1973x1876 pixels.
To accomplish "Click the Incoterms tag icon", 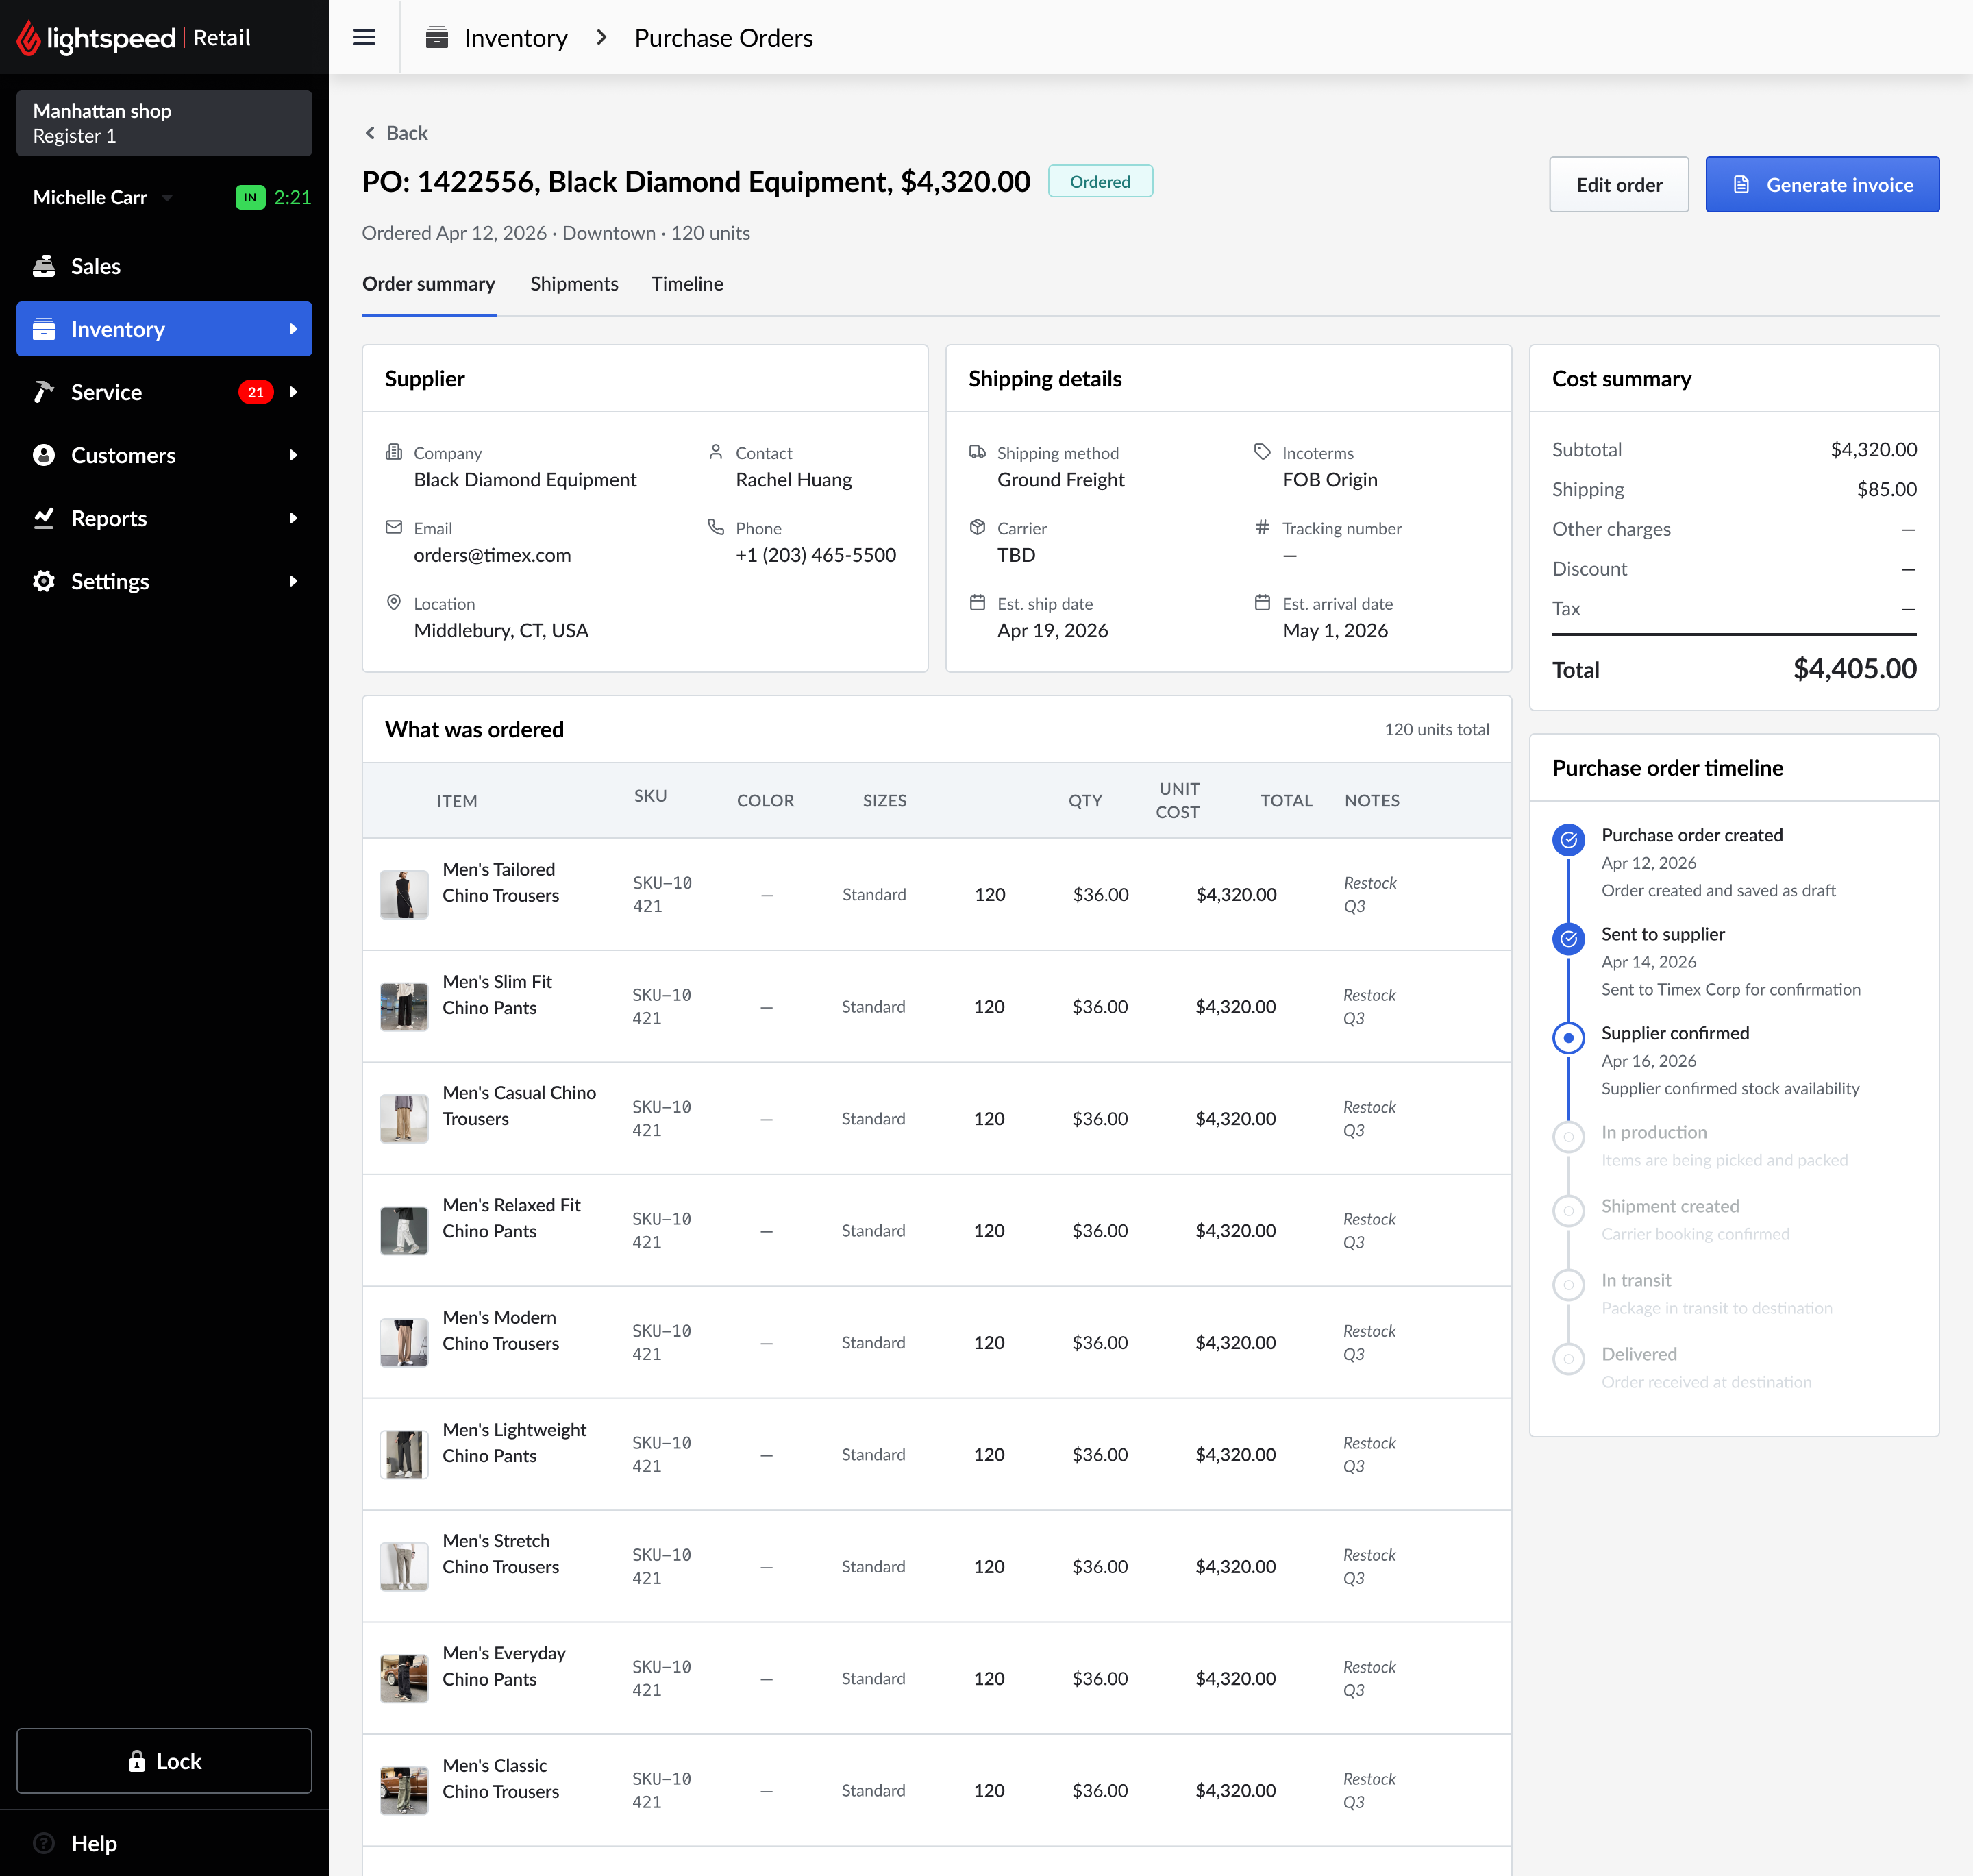I will point(1263,452).
